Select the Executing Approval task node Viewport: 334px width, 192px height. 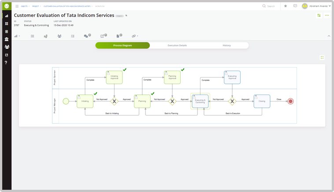click(232, 77)
